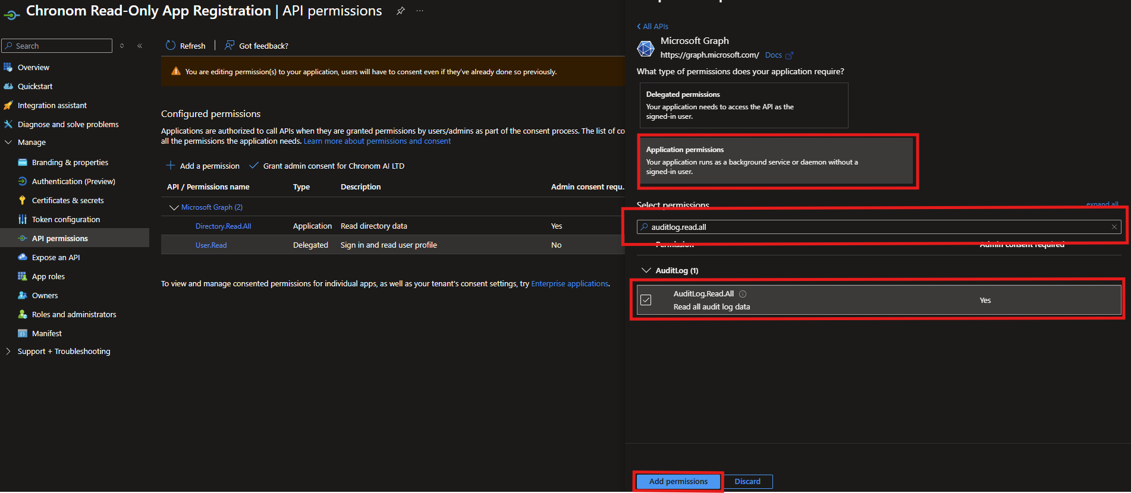Click the Token configuration icon
This screenshot has width=1131, height=493.
point(23,219)
